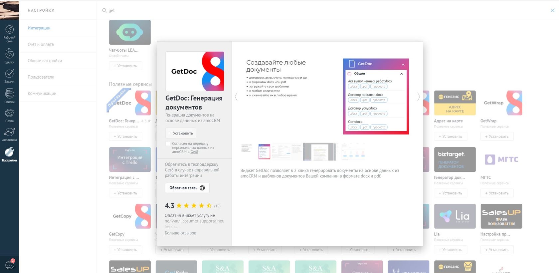Click the 'Полезные сервисы' section heading
Viewport: 559px width, 273px height.
click(130, 84)
